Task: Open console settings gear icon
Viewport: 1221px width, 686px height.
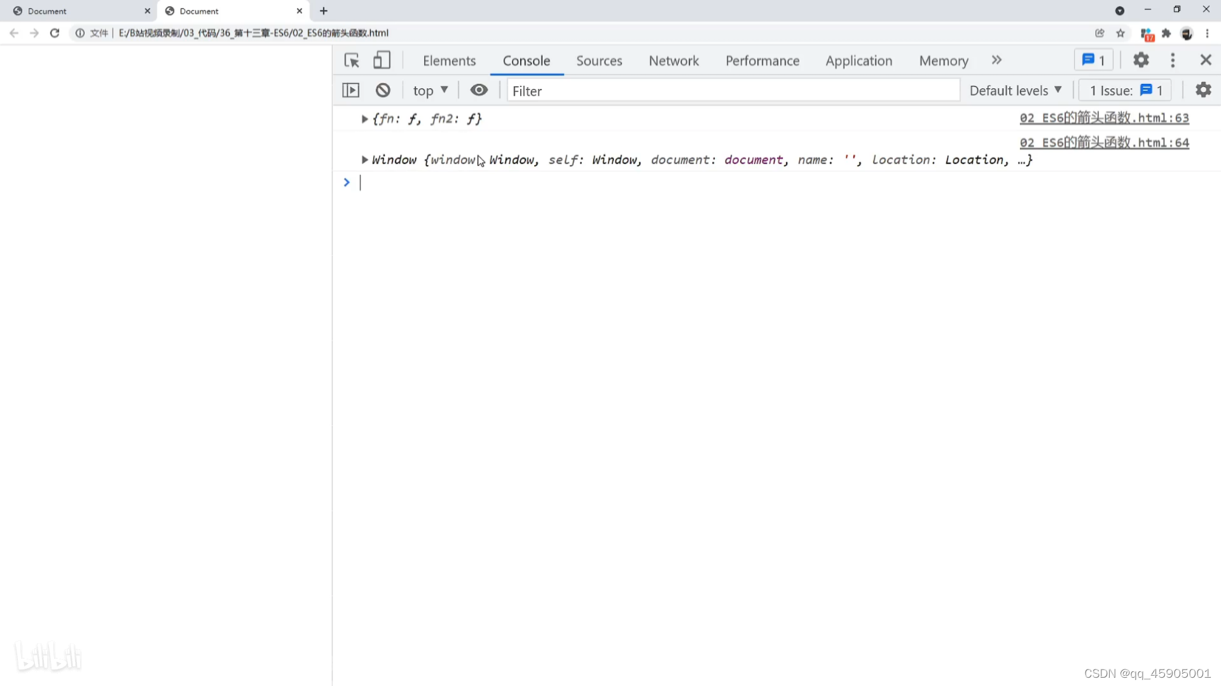Action: [1203, 90]
